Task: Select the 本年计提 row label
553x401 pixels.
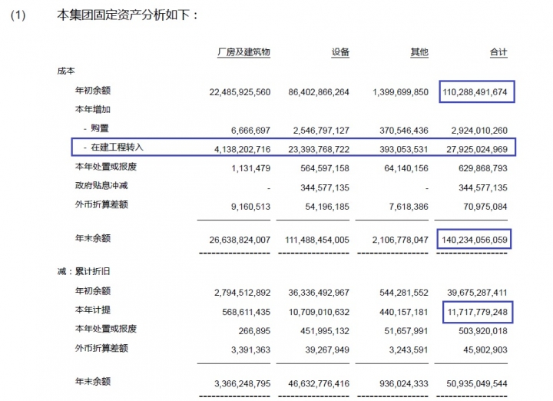Action: coord(93,310)
